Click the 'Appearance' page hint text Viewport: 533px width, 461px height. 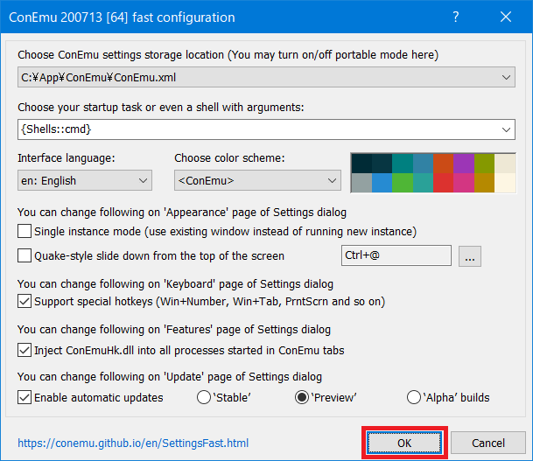pos(182,213)
